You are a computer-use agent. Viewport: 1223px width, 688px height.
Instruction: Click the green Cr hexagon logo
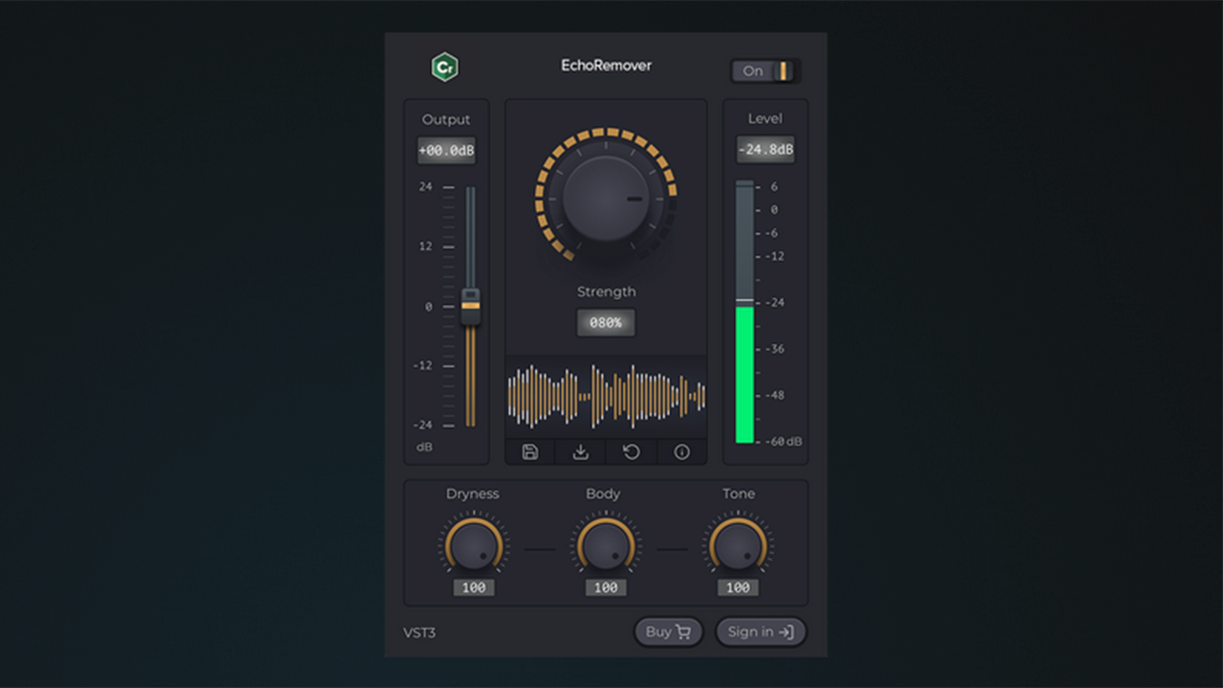point(444,67)
